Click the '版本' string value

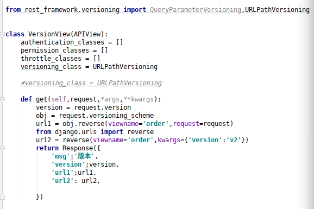pyautogui.click(x=84, y=156)
